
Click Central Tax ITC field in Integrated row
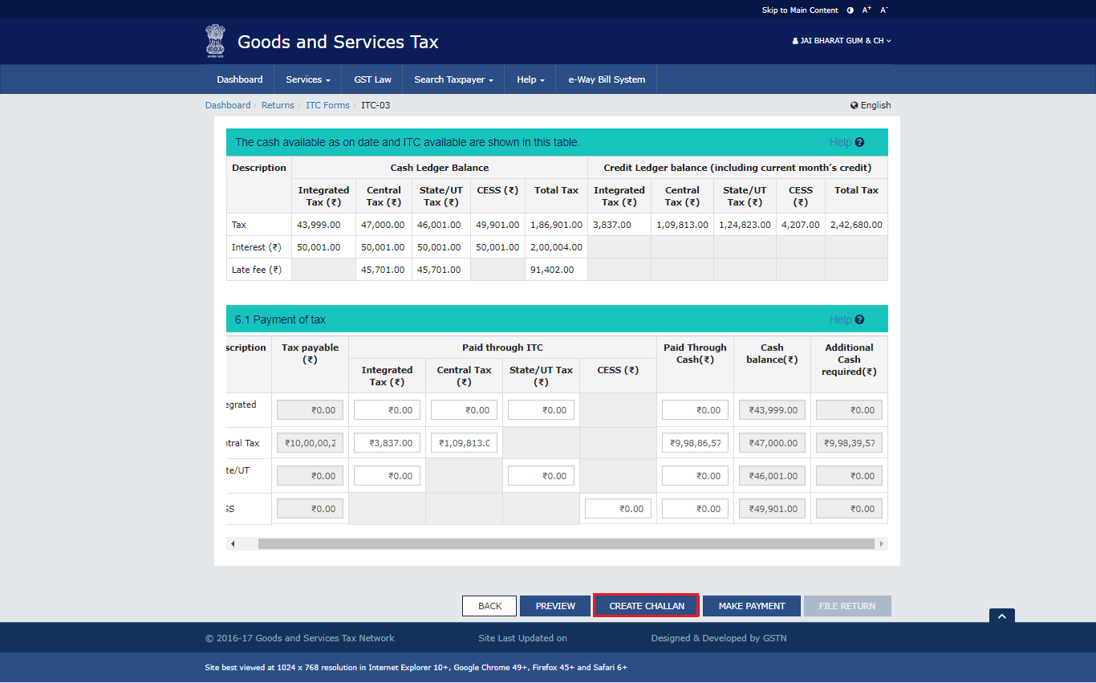coord(464,410)
